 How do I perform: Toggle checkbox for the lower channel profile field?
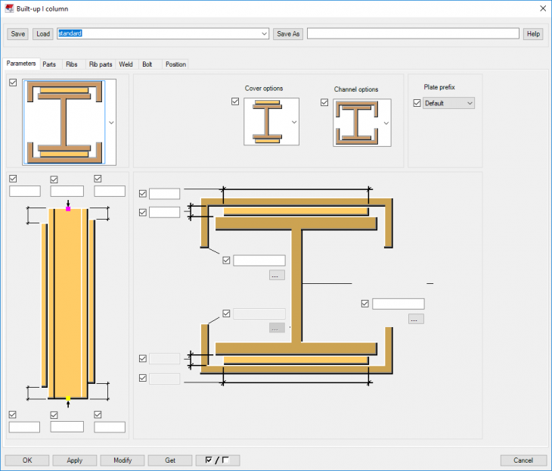pyautogui.click(x=226, y=313)
